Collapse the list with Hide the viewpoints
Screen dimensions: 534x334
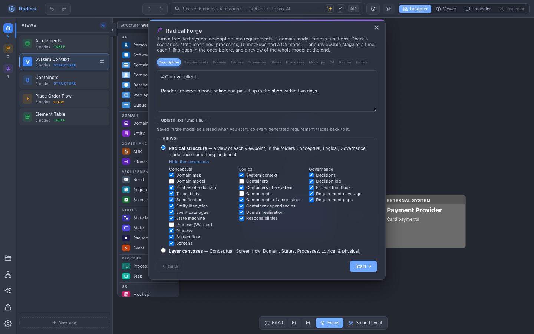click(189, 162)
